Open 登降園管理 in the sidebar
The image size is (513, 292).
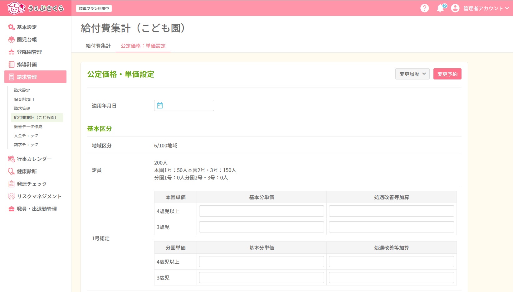coord(35,52)
